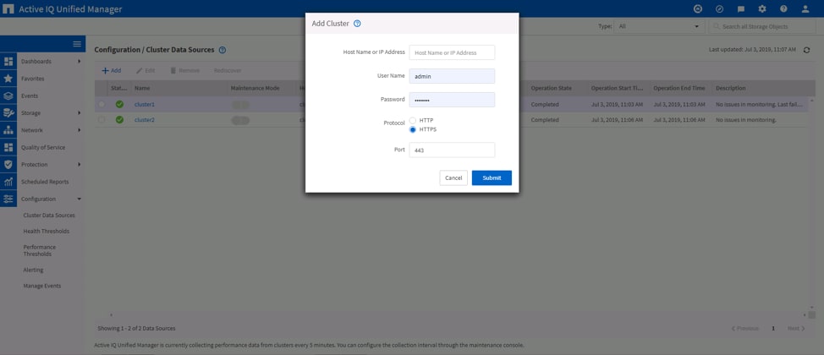The height and width of the screenshot is (355, 824).
Task: Open the cluster2 link
Action: (x=145, y=120)
